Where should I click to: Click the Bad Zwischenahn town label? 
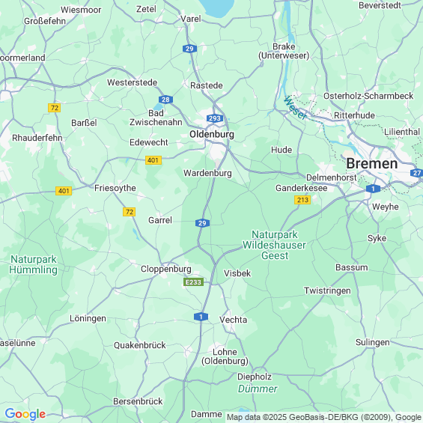pyautogui.click(x=156, y=118)
